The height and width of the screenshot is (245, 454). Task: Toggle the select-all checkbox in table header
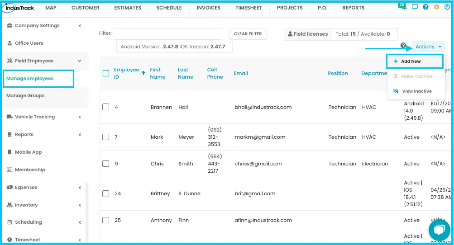click(x=106, y=73)
